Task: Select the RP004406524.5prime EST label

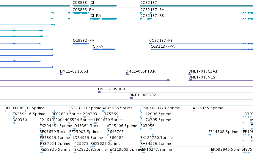Action: pyautogui.click(x=73, y=120)
